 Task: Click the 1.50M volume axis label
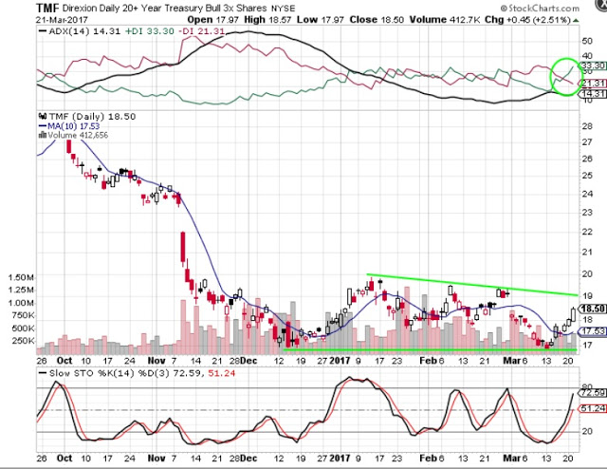[21, 277]
